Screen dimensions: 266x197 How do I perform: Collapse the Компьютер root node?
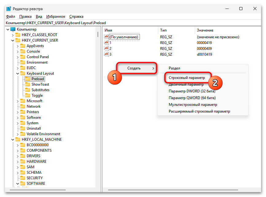pyautogui.click(x=8, y=29)
